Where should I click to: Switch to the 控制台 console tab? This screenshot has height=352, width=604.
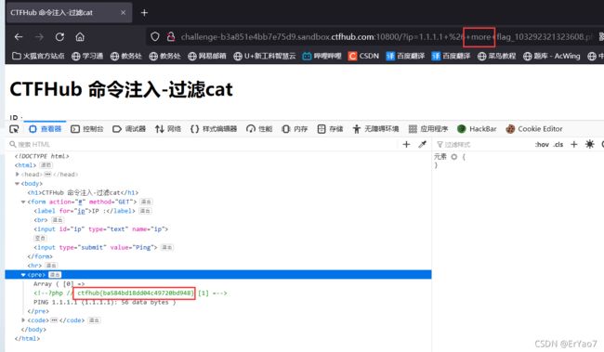point(87,129)
